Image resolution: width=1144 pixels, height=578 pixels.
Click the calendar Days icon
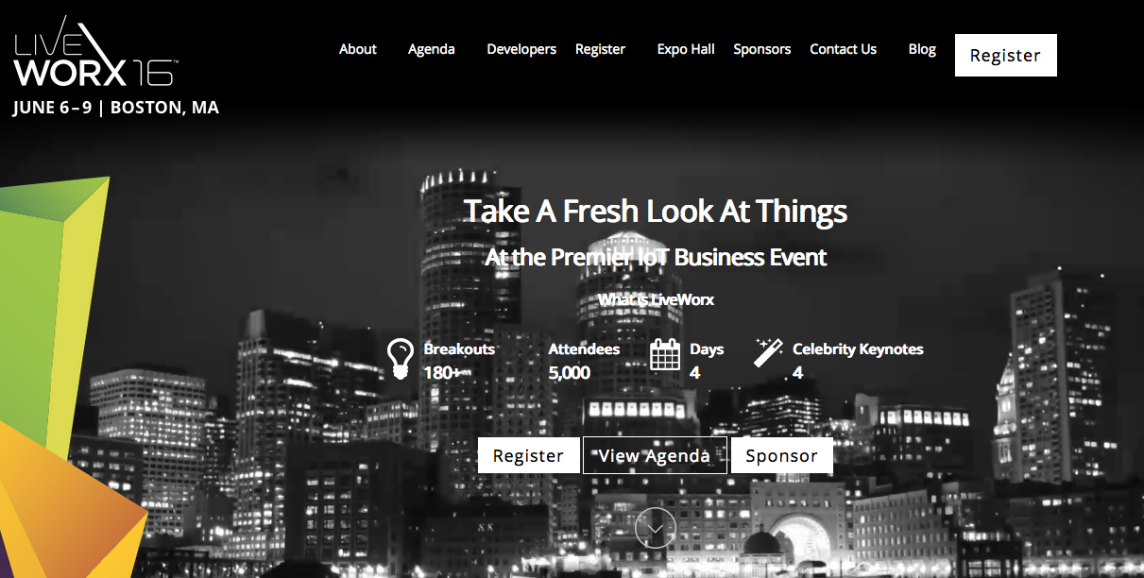pyautogui.click(x=665, y=354)
